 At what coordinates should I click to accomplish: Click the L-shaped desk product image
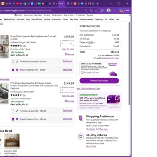[4, 93]
